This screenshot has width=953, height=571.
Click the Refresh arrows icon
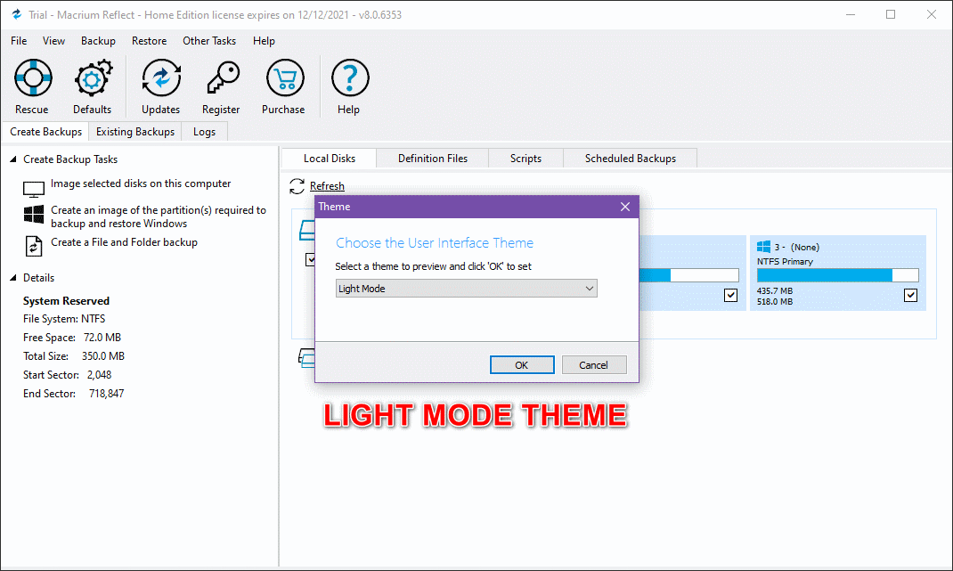coord(297,186)
